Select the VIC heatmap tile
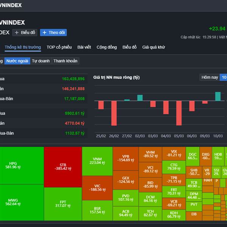227x227 pixels. 97,188
